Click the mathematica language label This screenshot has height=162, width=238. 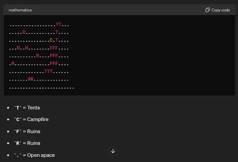tap(20, 10)
